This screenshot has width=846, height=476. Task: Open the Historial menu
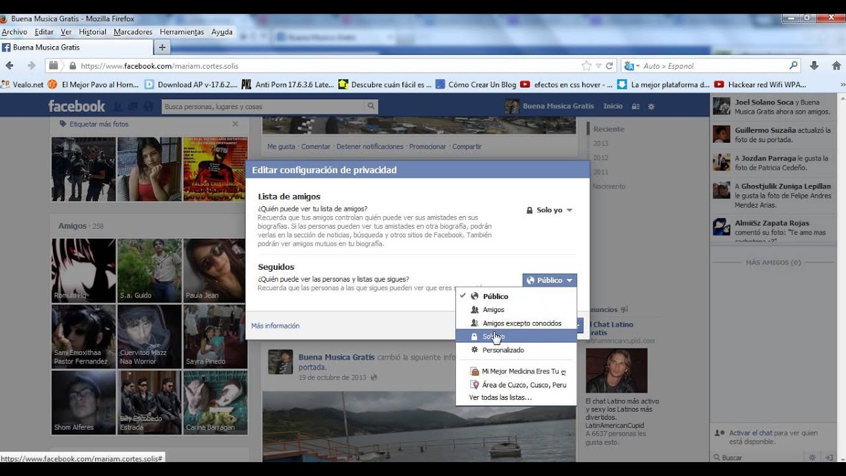point(93,32)
